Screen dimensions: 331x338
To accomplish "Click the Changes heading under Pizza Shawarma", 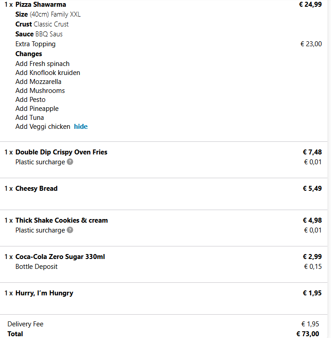I will pos(29,54).
